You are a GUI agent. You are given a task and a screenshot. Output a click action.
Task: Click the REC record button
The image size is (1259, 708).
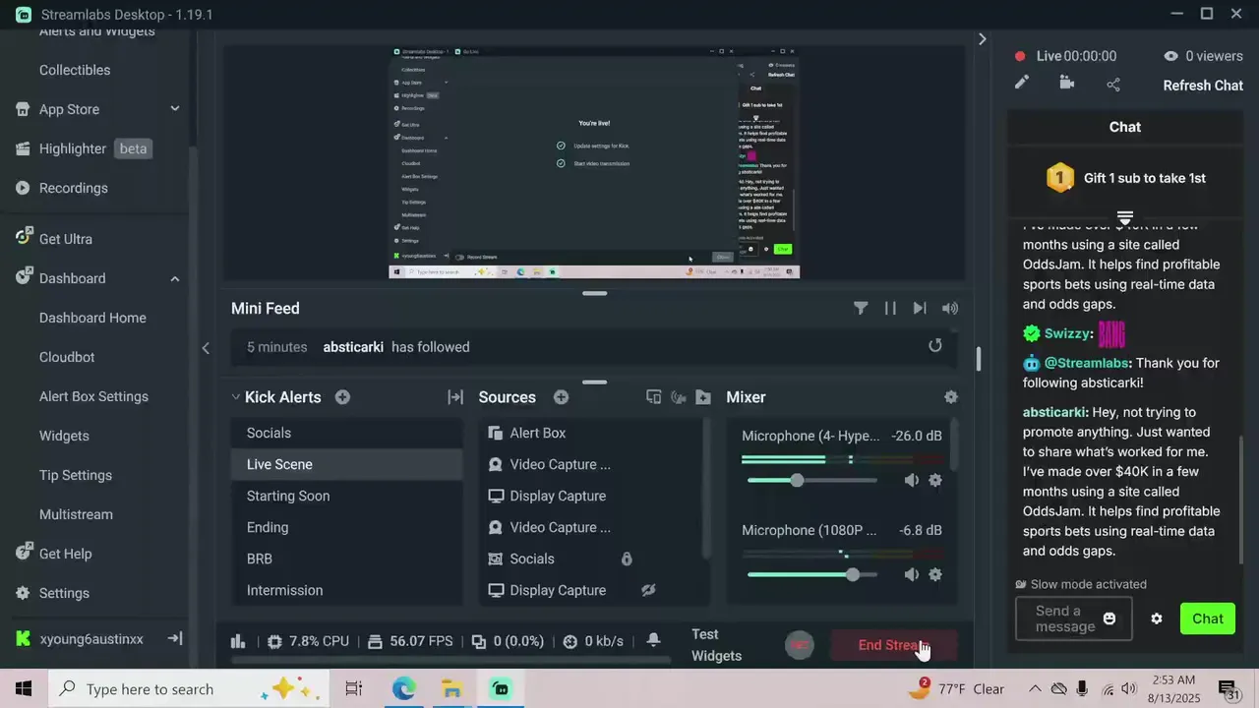pos(800,645)
